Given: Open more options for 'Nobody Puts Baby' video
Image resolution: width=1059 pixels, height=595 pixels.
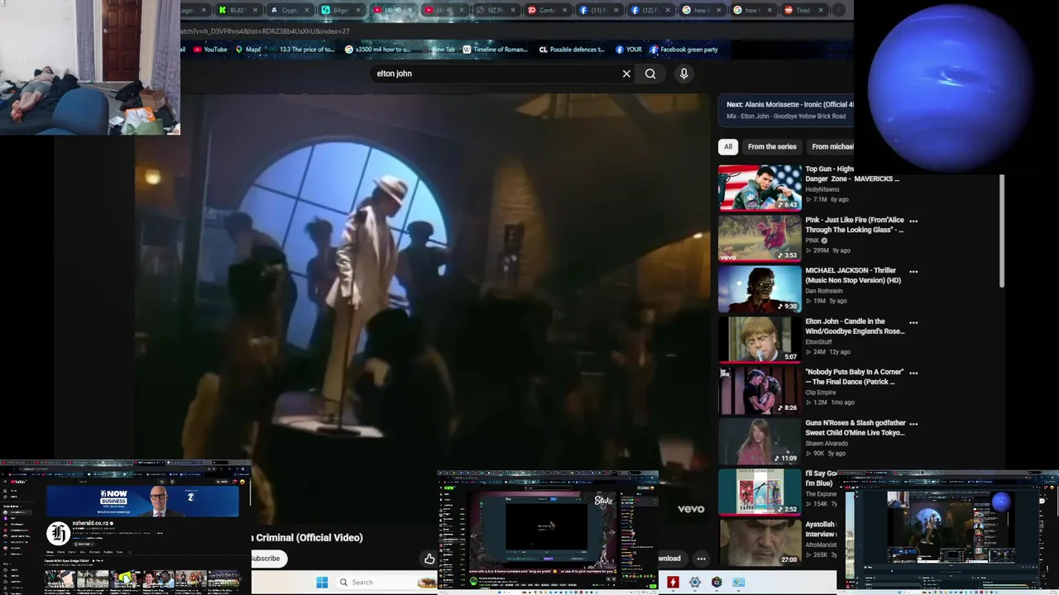Looking at the screenshot, I should (x=913, y=373).
